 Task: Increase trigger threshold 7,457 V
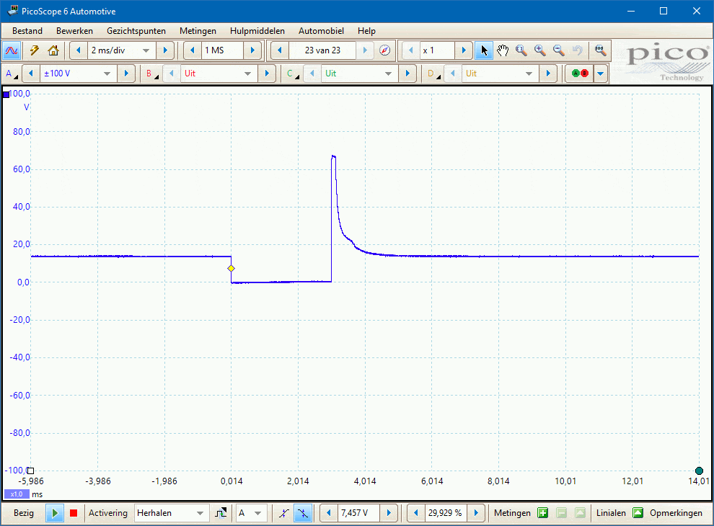(x=389, y=513)
